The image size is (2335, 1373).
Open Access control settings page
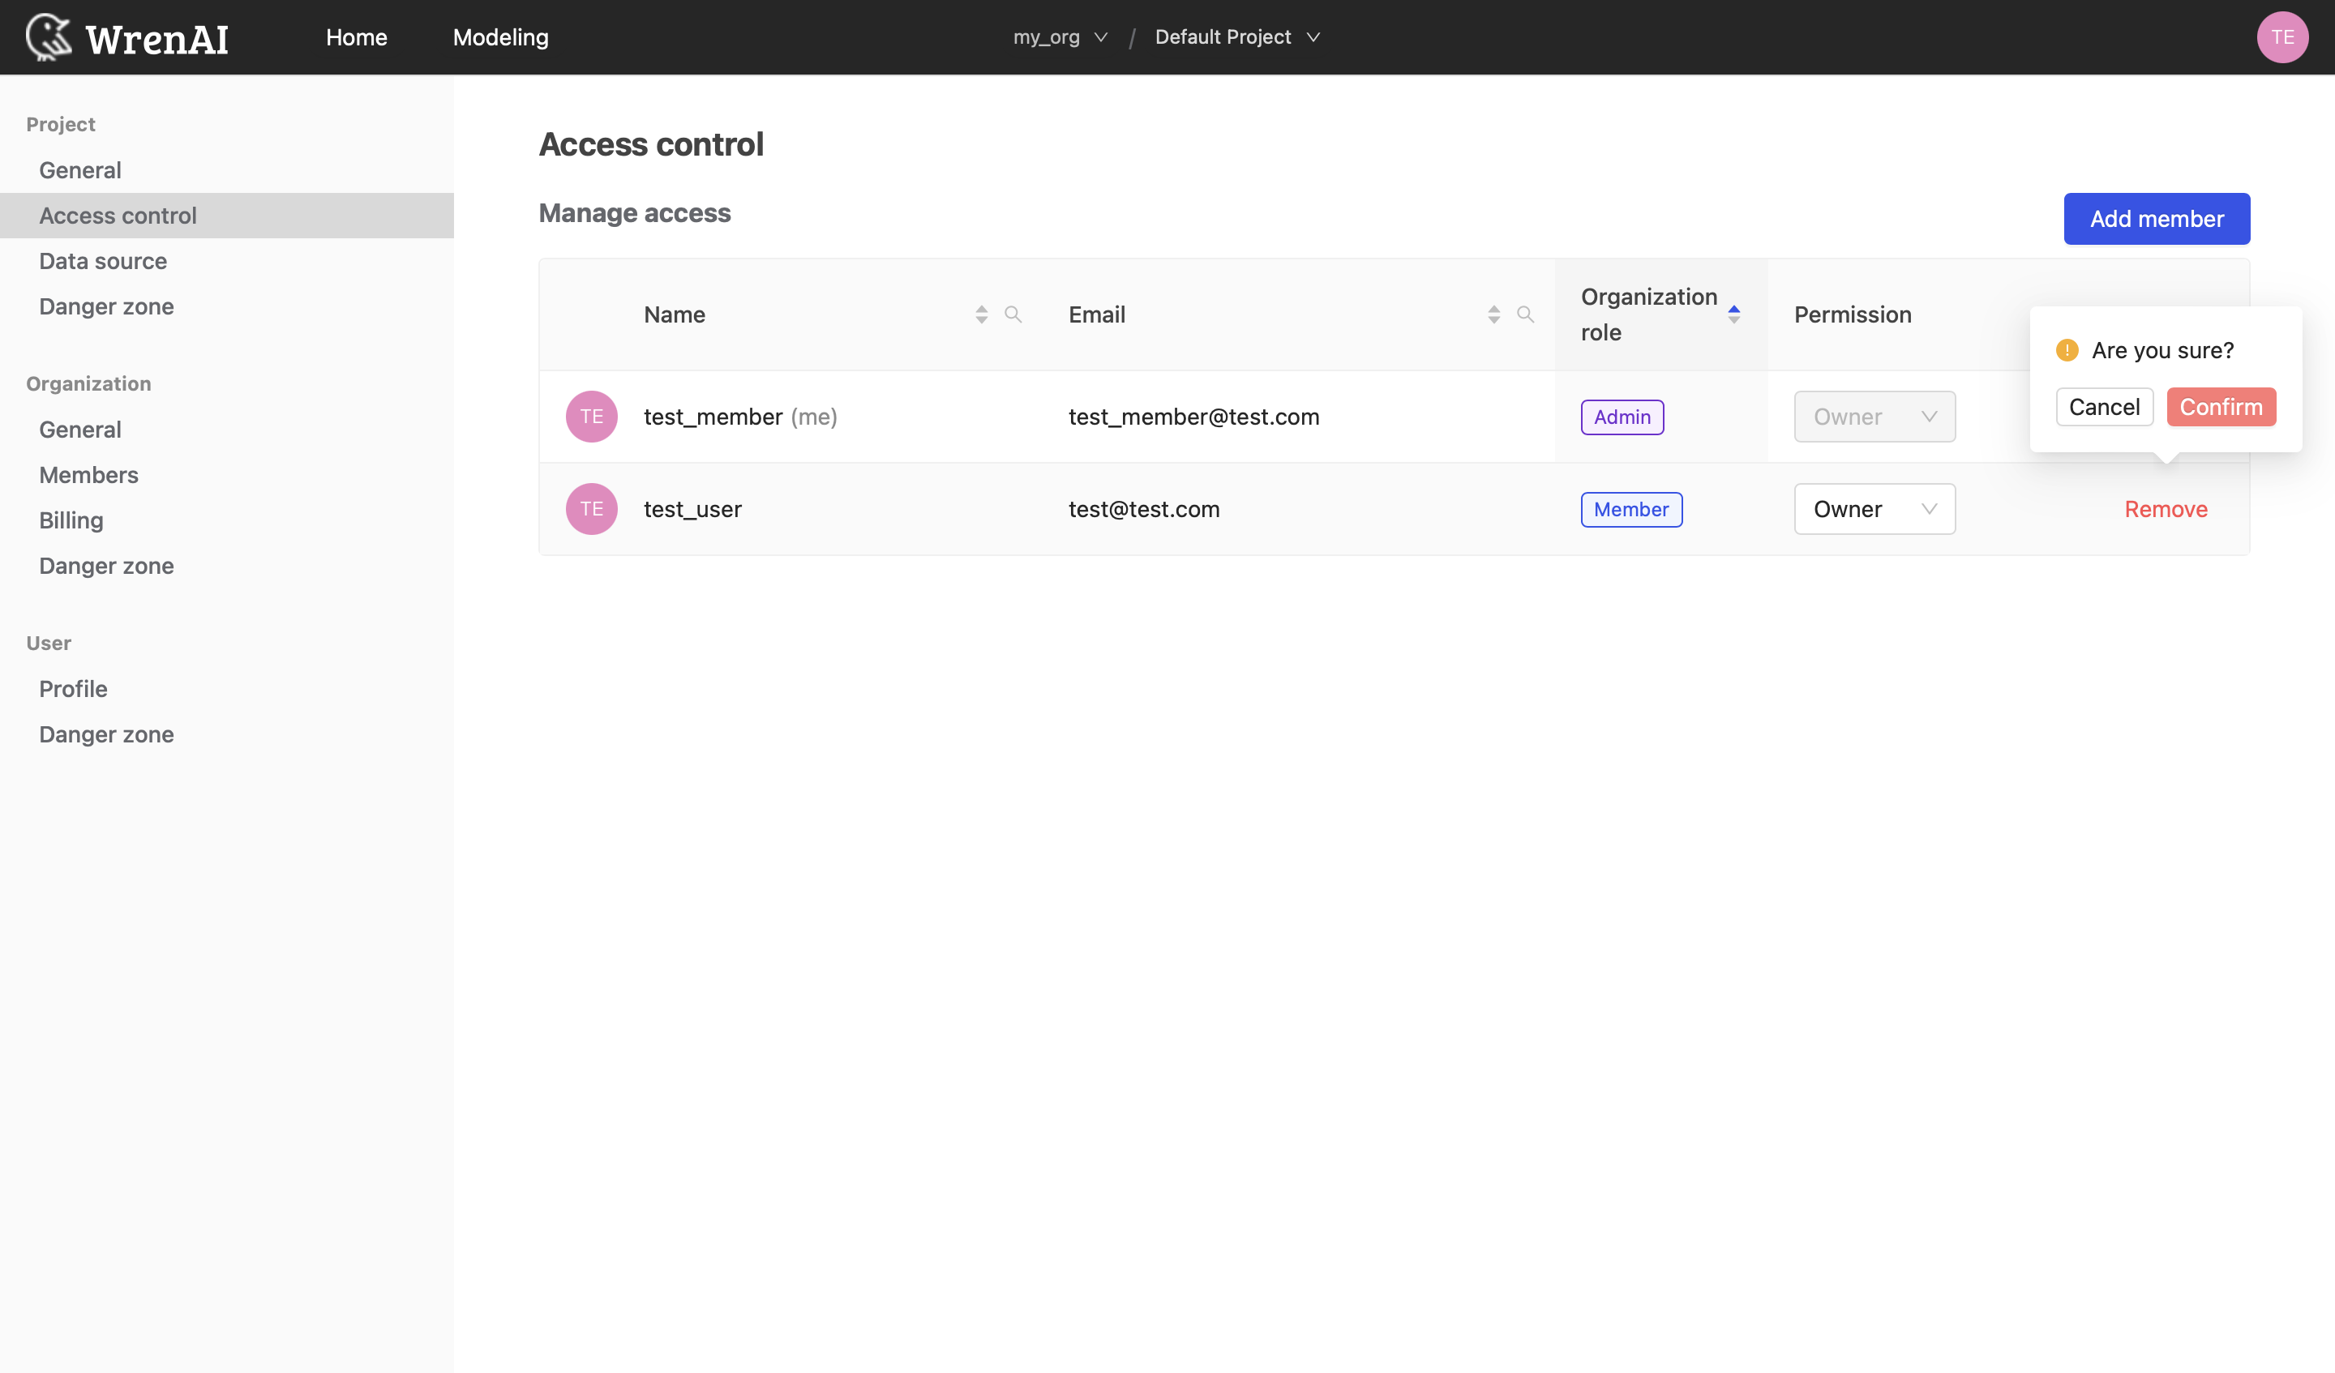coord(116,214)
